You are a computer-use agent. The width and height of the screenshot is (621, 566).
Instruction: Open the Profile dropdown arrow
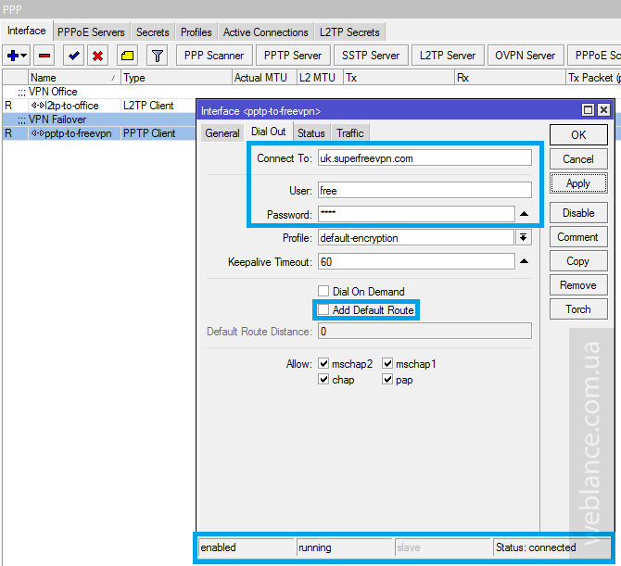[x=523, y=237]
